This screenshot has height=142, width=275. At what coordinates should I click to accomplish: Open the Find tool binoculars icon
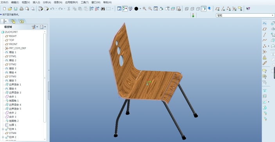[103, 9]
